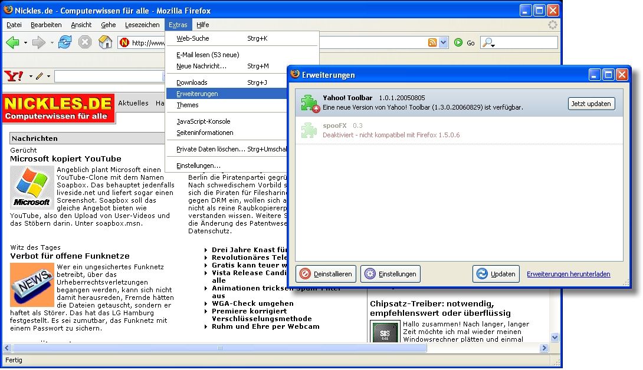Click the Yahoo toolbar pencil icon

(x=40, y=76)
